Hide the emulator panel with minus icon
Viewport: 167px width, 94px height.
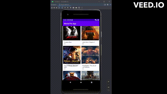point(110,5)
